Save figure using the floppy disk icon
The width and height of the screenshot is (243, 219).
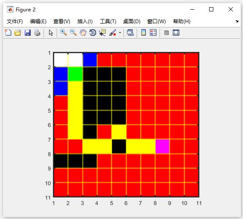[x=28, y=32]
